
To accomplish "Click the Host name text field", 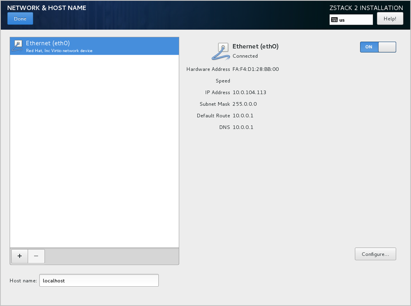I will coord(99,281).
